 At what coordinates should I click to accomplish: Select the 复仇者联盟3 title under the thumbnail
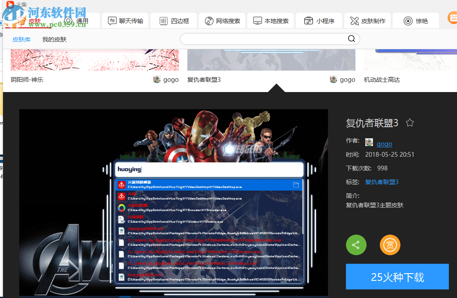(204, 80)
